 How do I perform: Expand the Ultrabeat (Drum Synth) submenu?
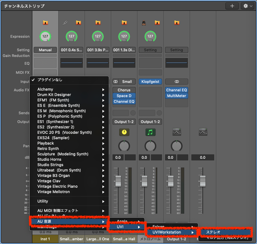tap(69, 170)
